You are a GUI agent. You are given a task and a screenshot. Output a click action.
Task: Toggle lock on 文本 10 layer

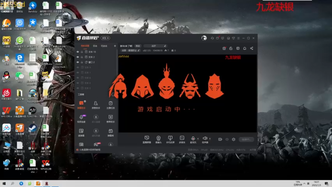(x=82, y=52)
